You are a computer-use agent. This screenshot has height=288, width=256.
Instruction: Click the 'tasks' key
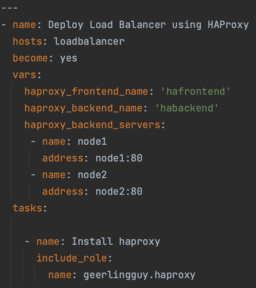pyautogui.click(x=27, y=208)
